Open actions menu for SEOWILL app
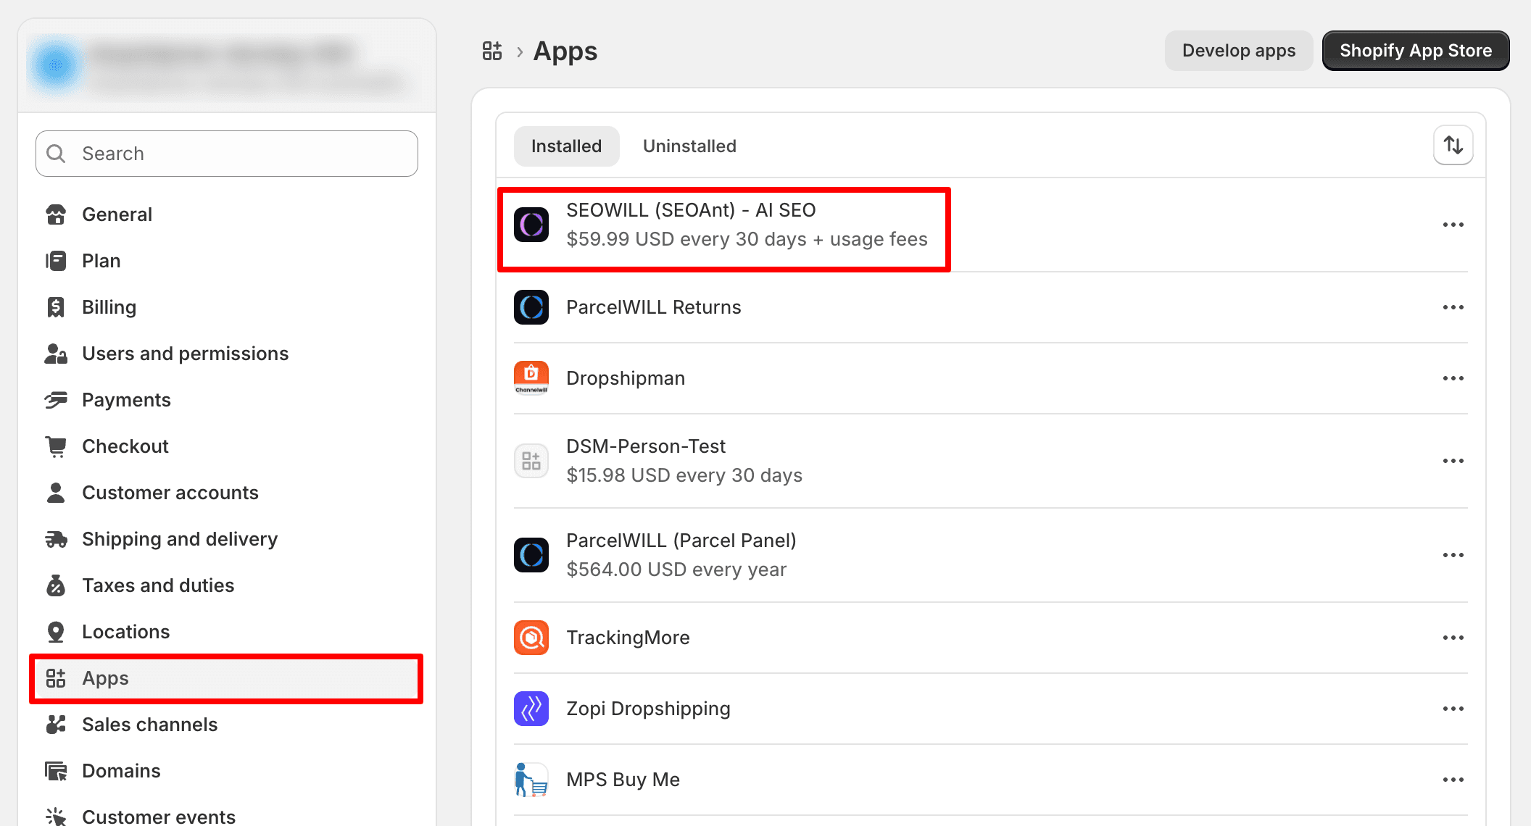The height and width of the screenshot is (826, 1531). point(1453,225)
